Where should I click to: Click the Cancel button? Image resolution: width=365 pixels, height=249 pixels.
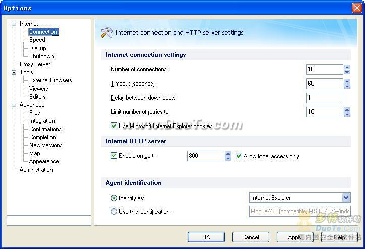251,237
